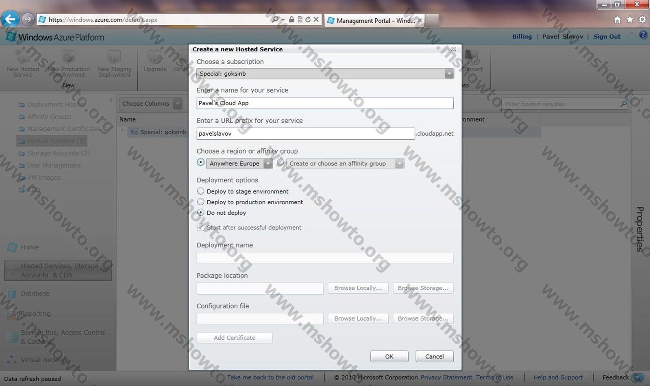The width and height of the screenshot is (650, 386).
Task: Toggle Start after successful deployment checkbox
Action: pyautogui.click(x=200, y=227)
